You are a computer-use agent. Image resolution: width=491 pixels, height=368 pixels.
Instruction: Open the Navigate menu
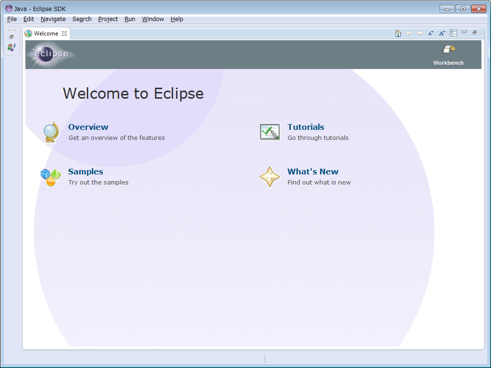[x=53, y=19]
